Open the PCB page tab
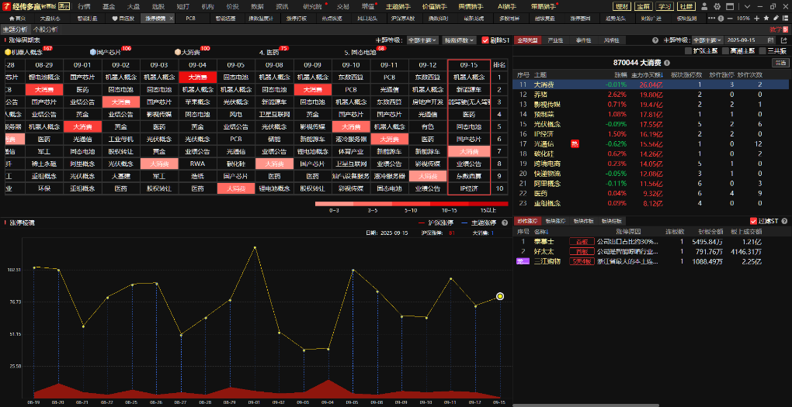 point(190,18)
